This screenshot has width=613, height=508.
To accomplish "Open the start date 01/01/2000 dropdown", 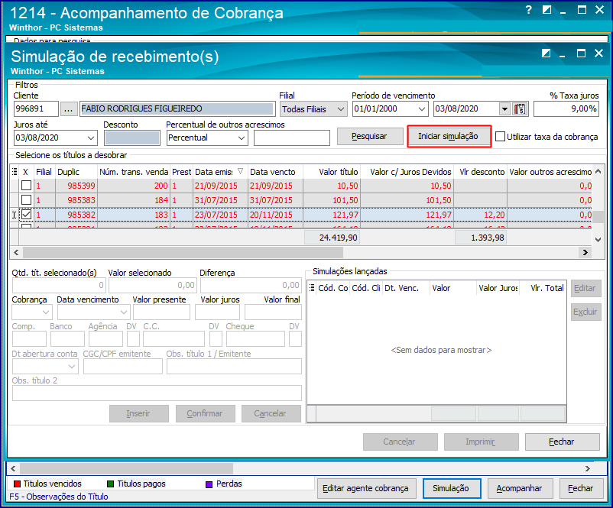I will click(x=422, y=109).
